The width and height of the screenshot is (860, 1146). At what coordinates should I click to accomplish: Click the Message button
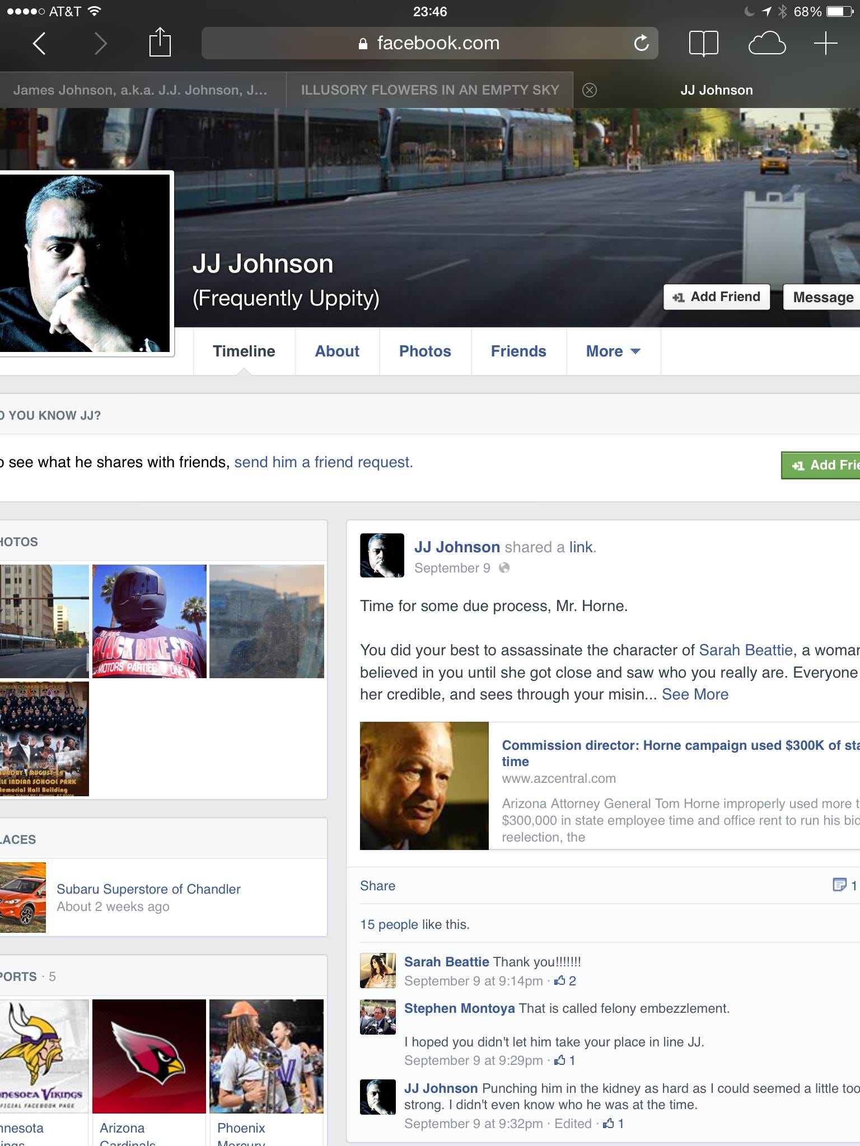822,297
